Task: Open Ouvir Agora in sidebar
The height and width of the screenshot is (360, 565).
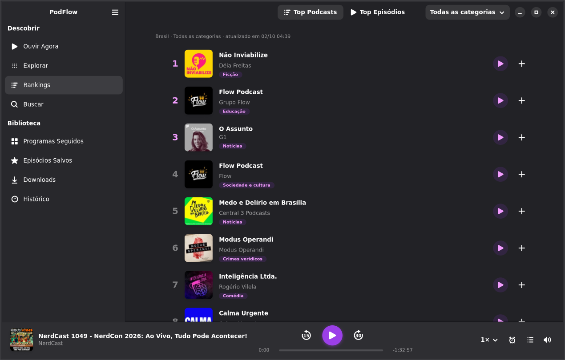Action: (64, 46)
